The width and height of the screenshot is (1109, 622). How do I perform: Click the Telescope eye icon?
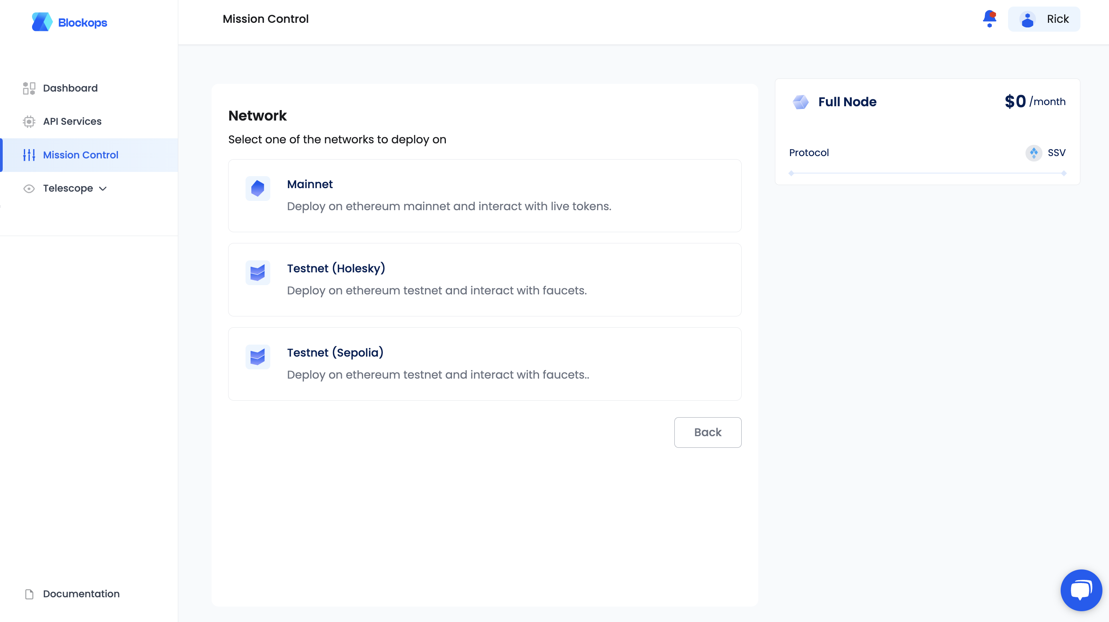[x=29, y=189]
